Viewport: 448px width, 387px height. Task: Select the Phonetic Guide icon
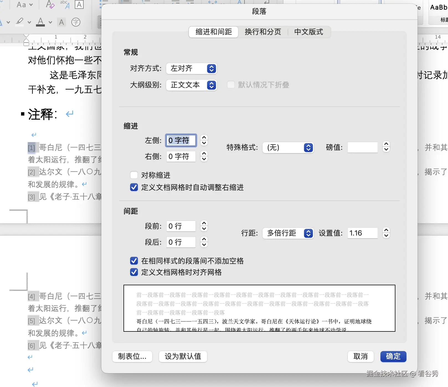pos(66,4)
